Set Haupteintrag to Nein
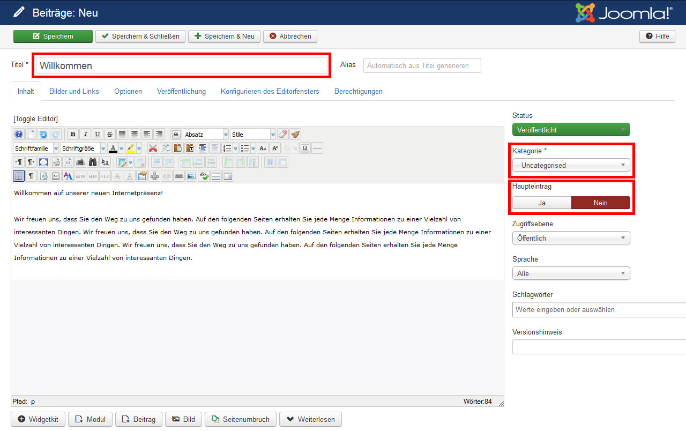Viewport: 686px width, 431px height. pyautogui.click(x=600, y=203)
